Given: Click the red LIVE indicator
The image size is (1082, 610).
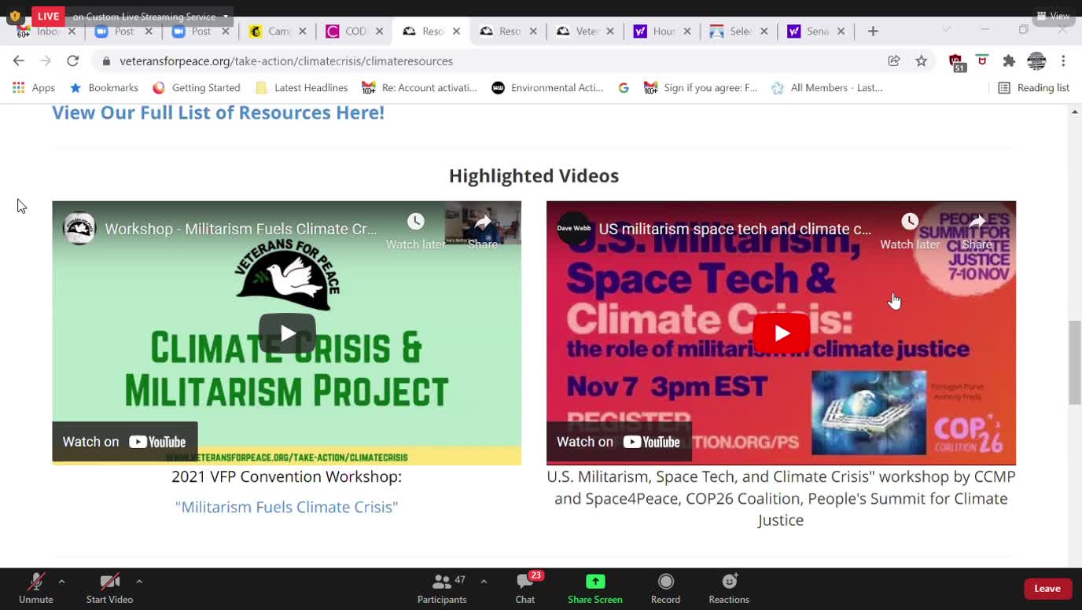Looking at the screenshot, I should click(x=48, y=17).
